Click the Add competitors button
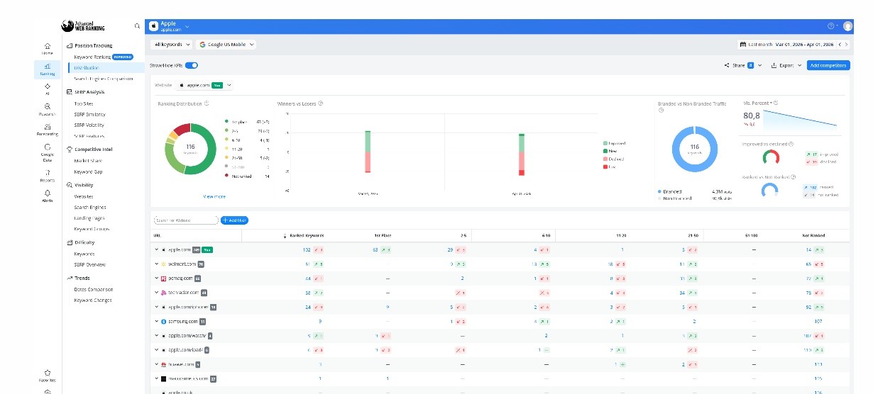 pyautogui.click(x=828, y=65)
